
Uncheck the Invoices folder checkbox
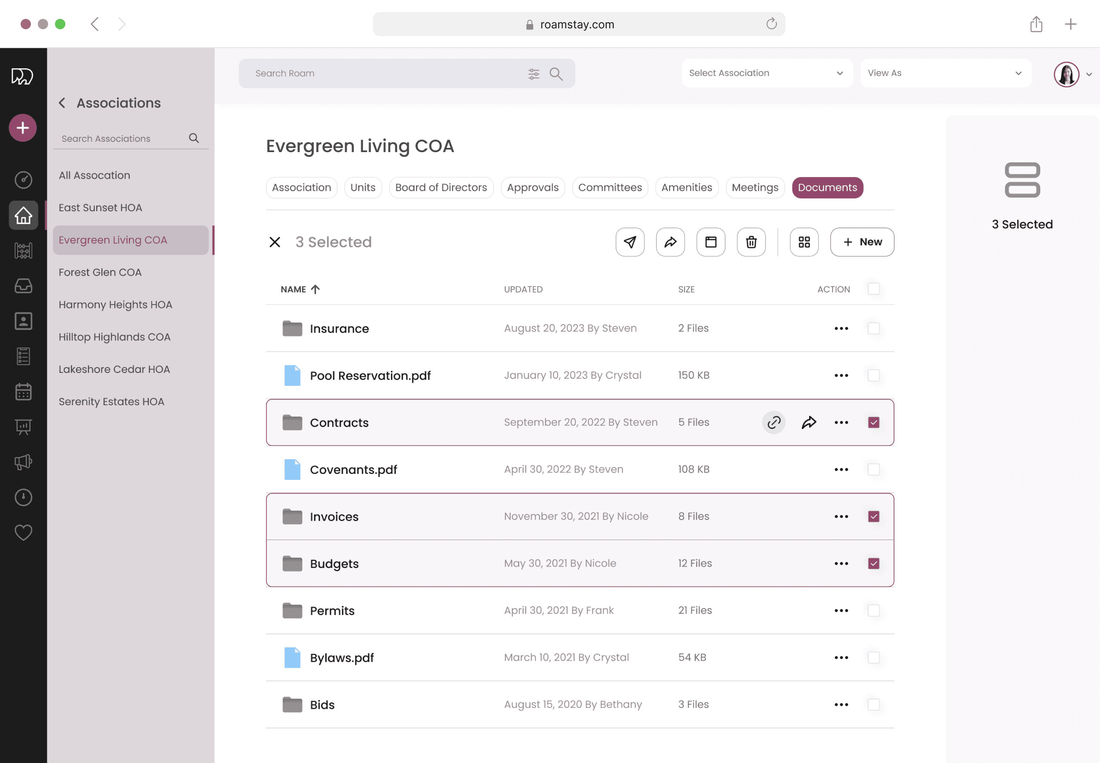[x=874, y=516]
